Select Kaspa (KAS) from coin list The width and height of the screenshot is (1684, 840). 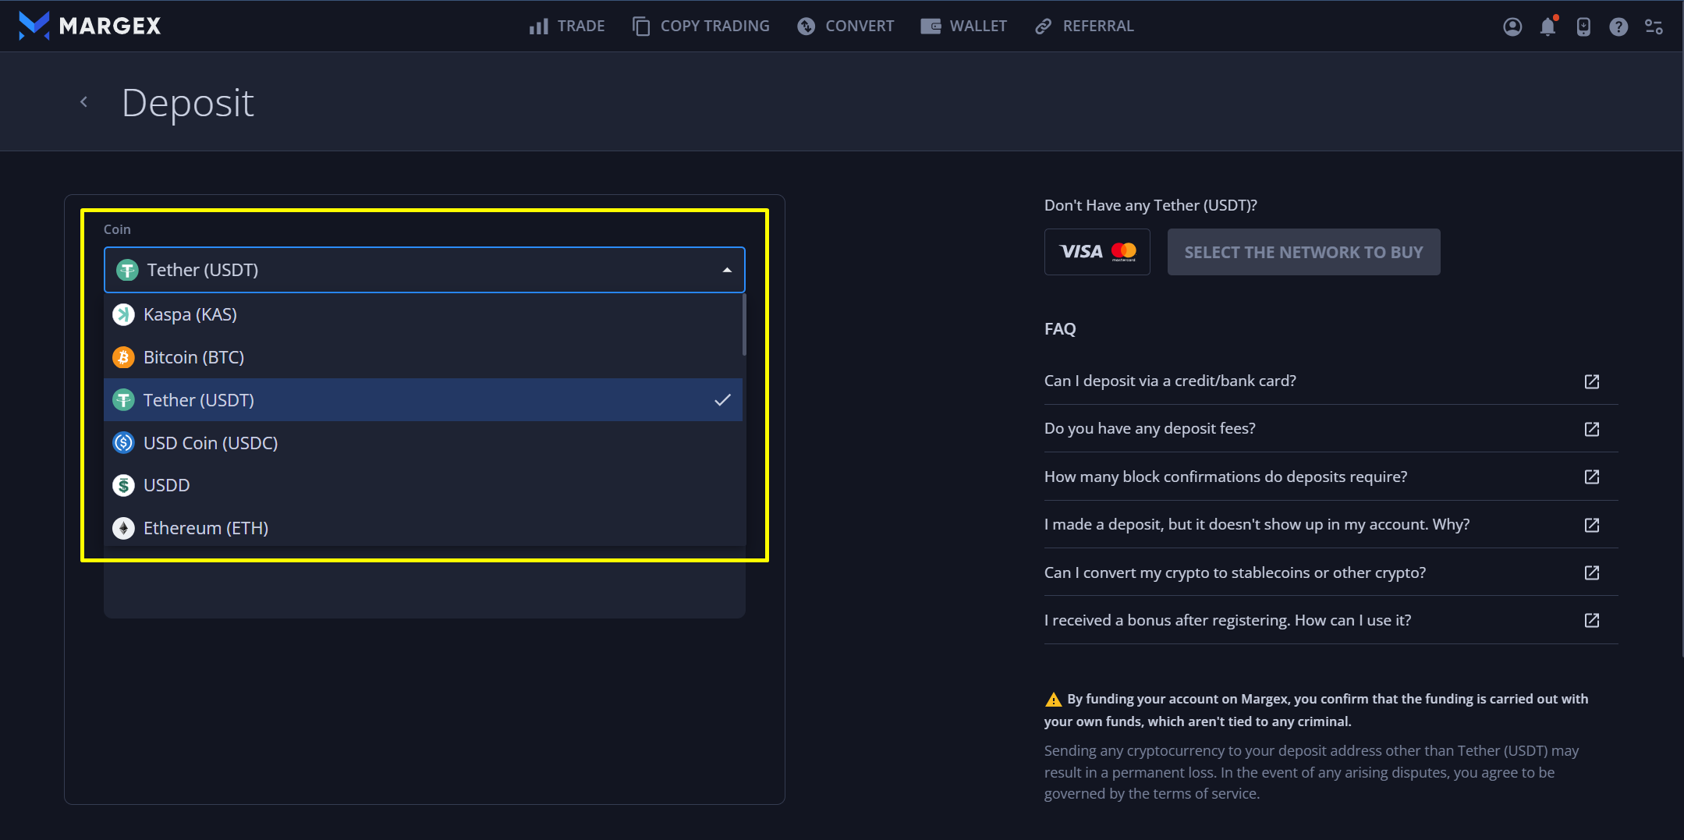tap(190, 314)
